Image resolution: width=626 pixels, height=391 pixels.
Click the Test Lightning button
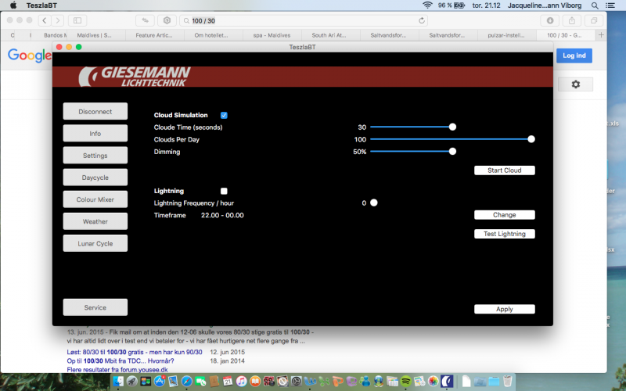pos(505,234)
